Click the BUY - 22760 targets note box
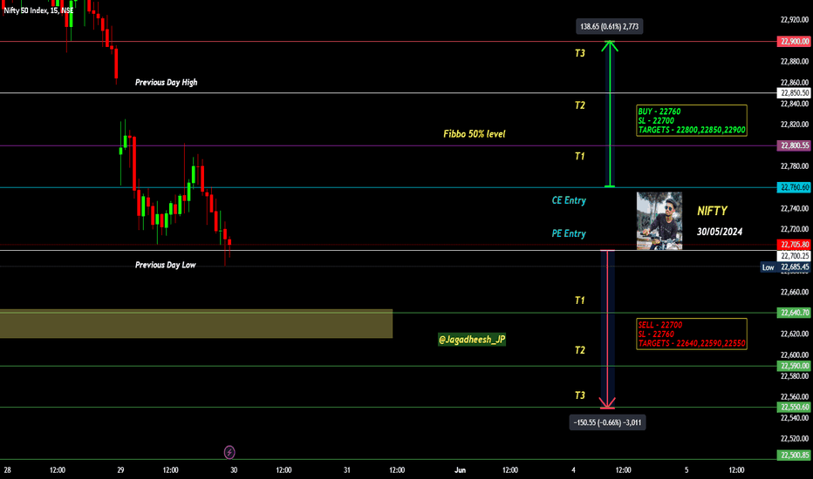The image size is (813, 479). 692,121
